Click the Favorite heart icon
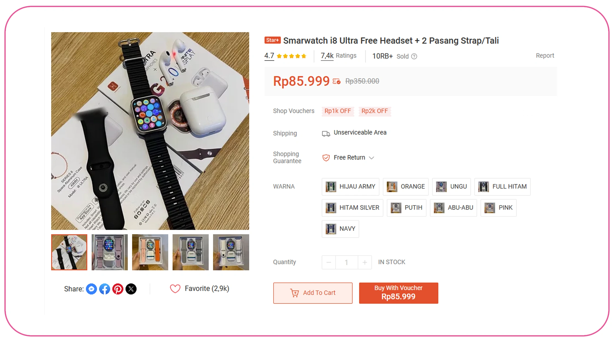The width and height of the screenshot is (614, 342). tap(175, 288)
